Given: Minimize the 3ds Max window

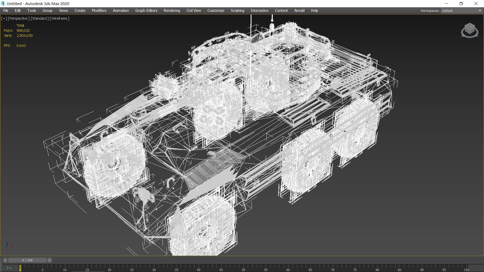Looking at the screenshot, I should pos(446,4).
